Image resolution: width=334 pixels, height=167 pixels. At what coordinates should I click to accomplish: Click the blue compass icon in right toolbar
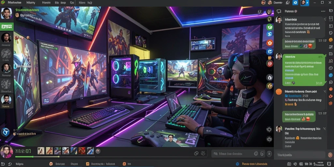coord(331,75)
